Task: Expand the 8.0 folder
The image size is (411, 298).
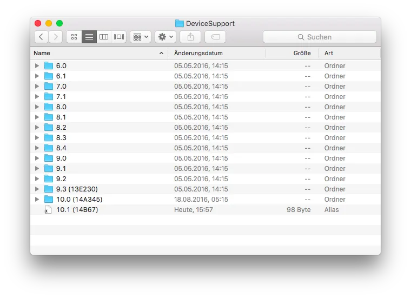Action: pyautogui.click(x=37, y=107)
